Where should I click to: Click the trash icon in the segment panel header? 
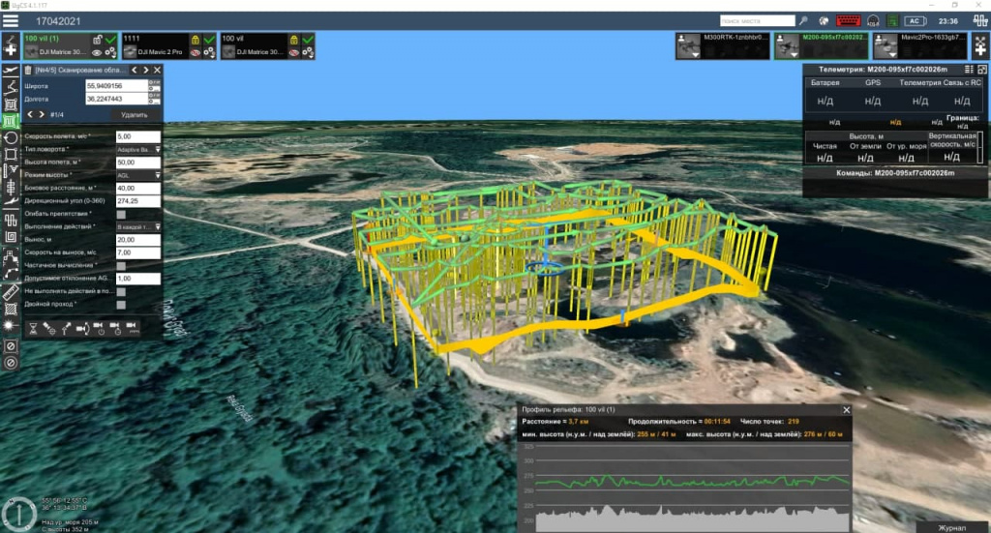click(28, 70)
